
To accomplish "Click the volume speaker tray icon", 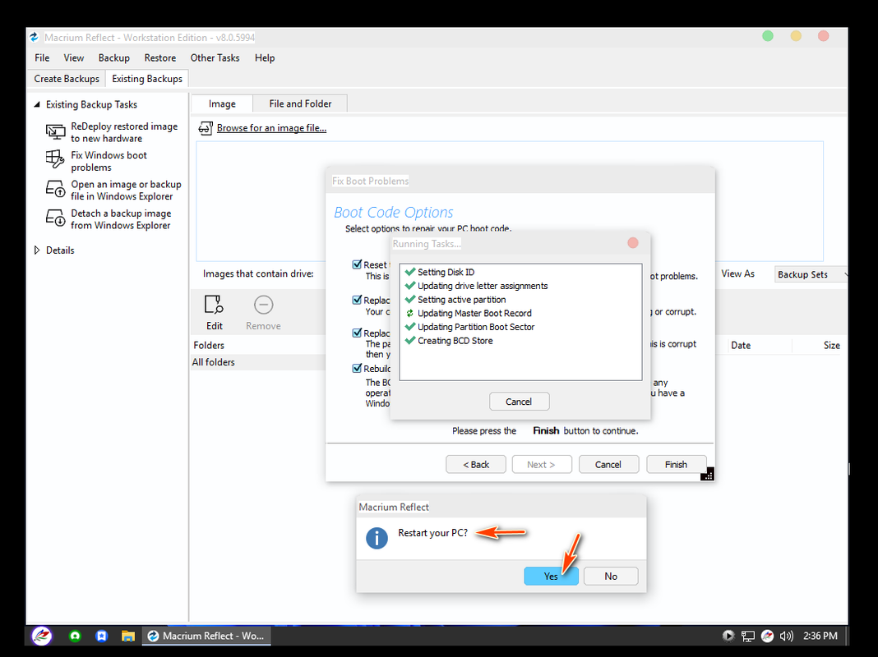I will tap(787, 636).
